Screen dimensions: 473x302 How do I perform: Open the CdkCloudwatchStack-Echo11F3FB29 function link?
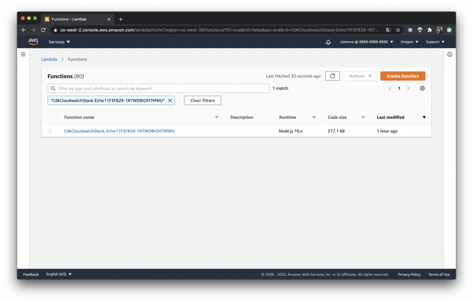pyautogui.click(x=119, y=131)
